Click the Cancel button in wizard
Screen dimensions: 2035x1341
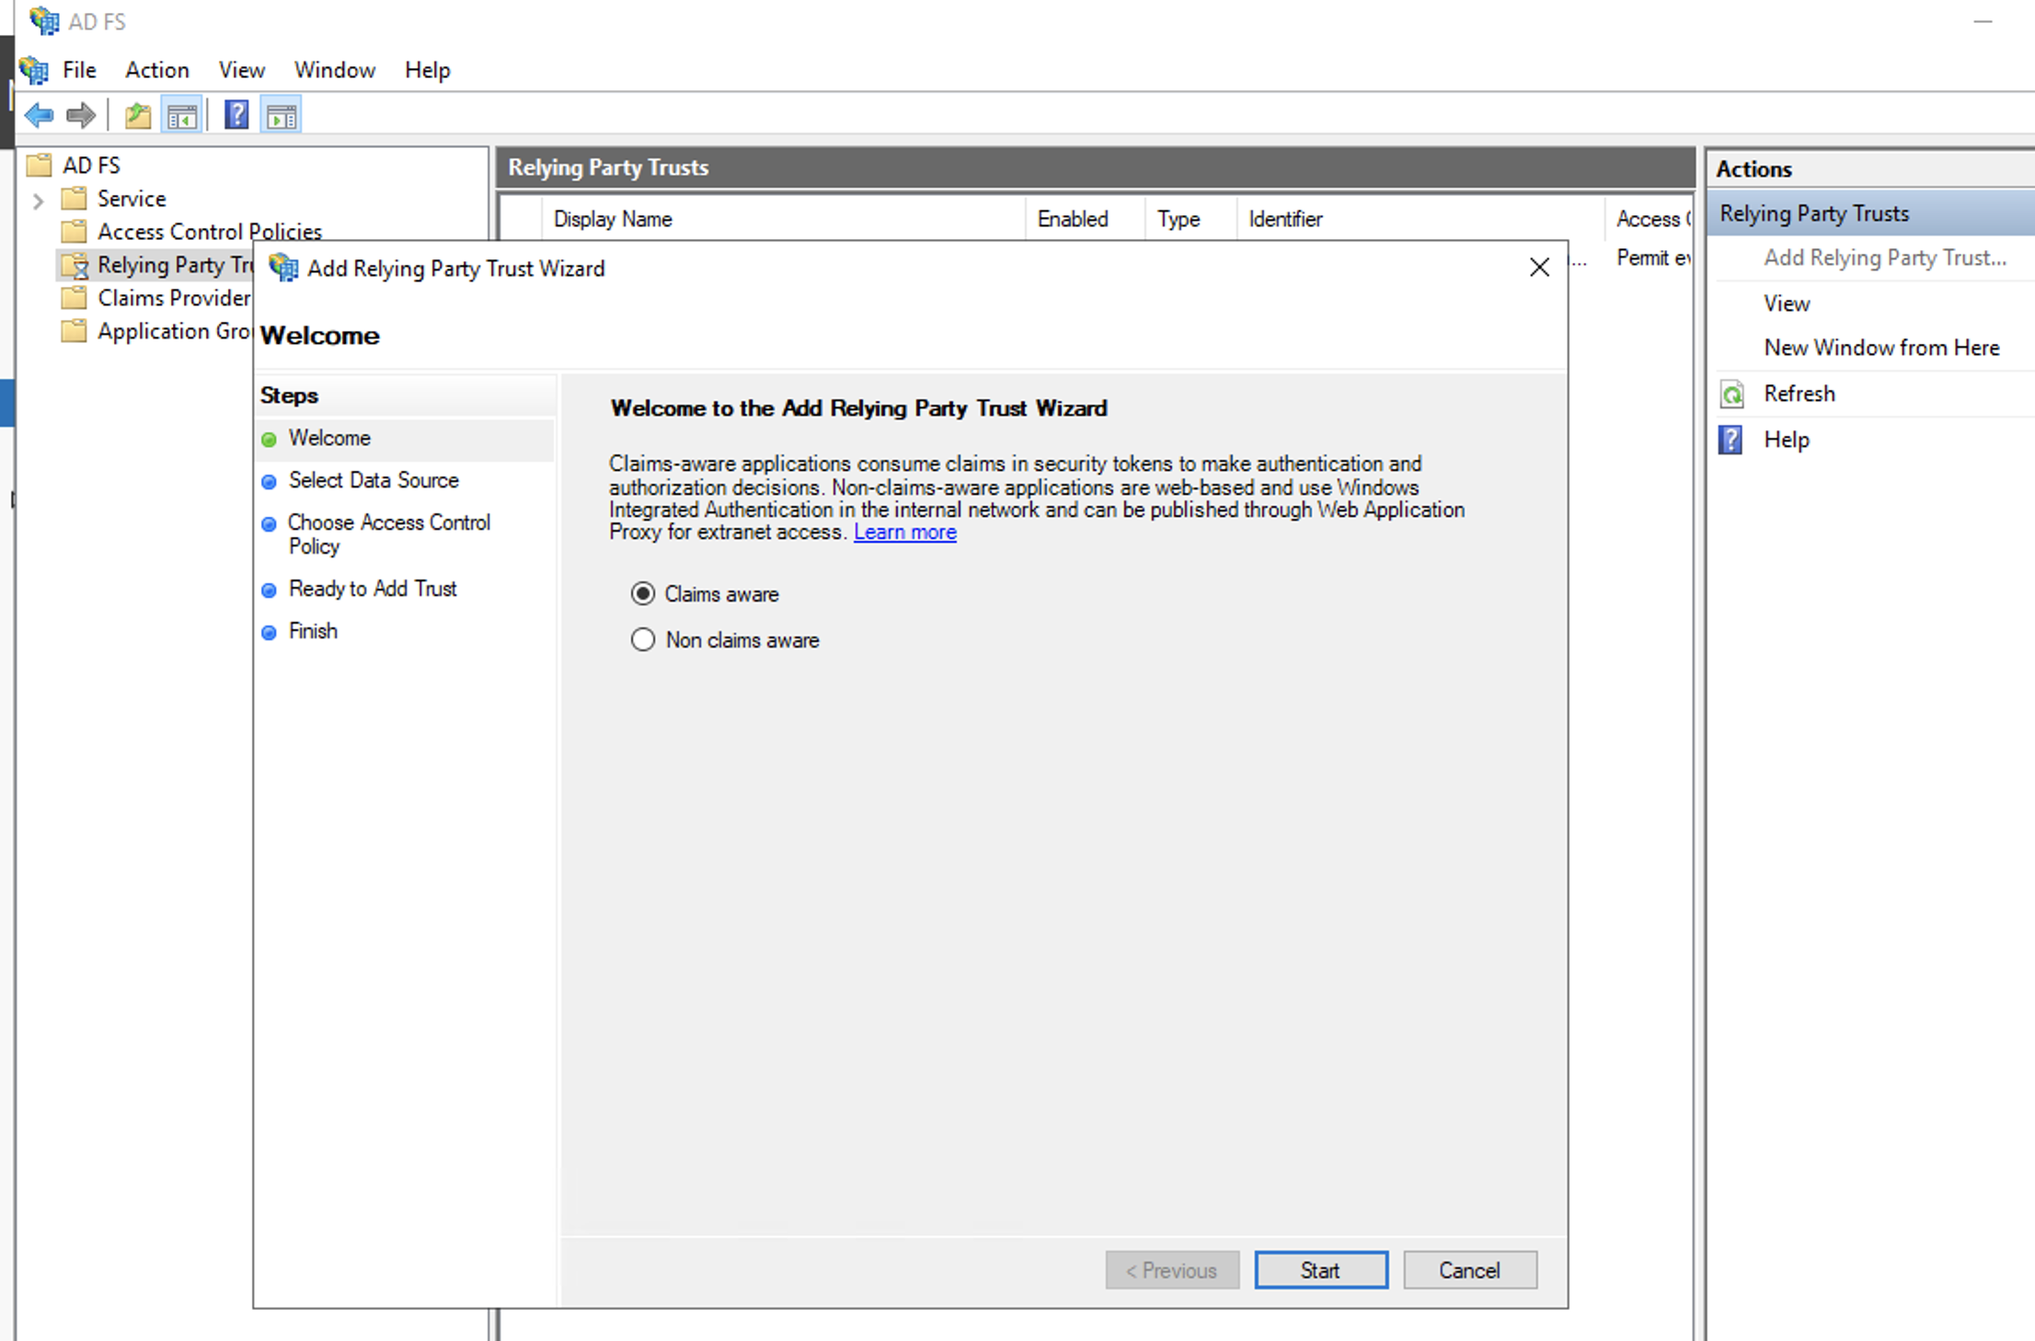click(1469, 1270)
